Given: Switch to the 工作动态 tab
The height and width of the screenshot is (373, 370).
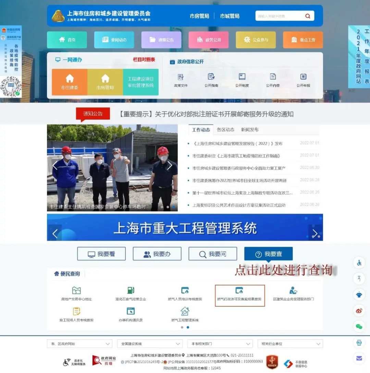Looking at the screenshot, I should tap(201, 130).
